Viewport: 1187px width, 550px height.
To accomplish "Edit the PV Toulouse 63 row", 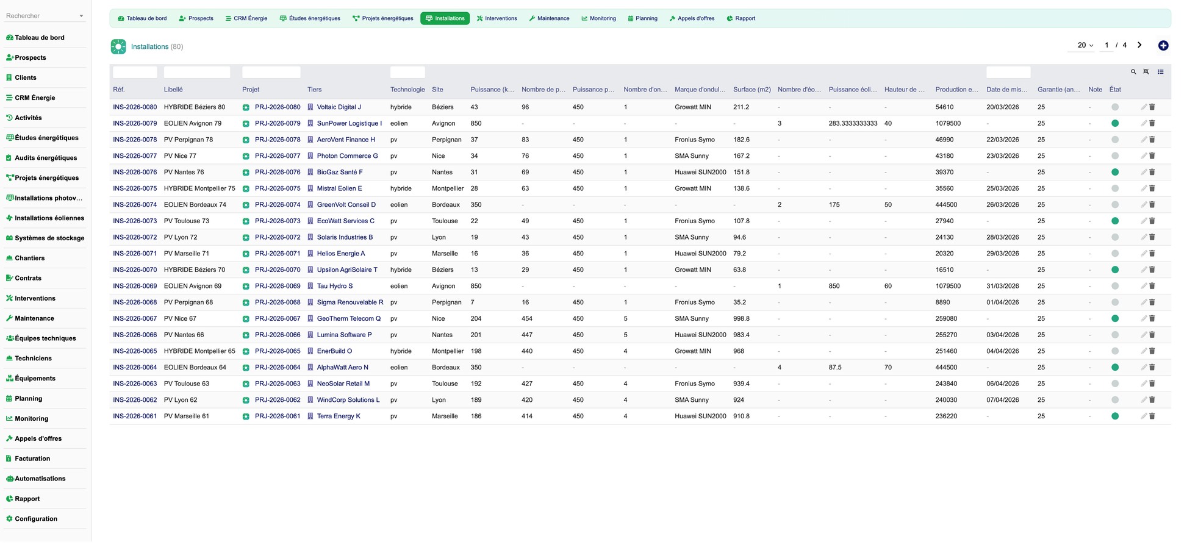I will point(1144,384).
